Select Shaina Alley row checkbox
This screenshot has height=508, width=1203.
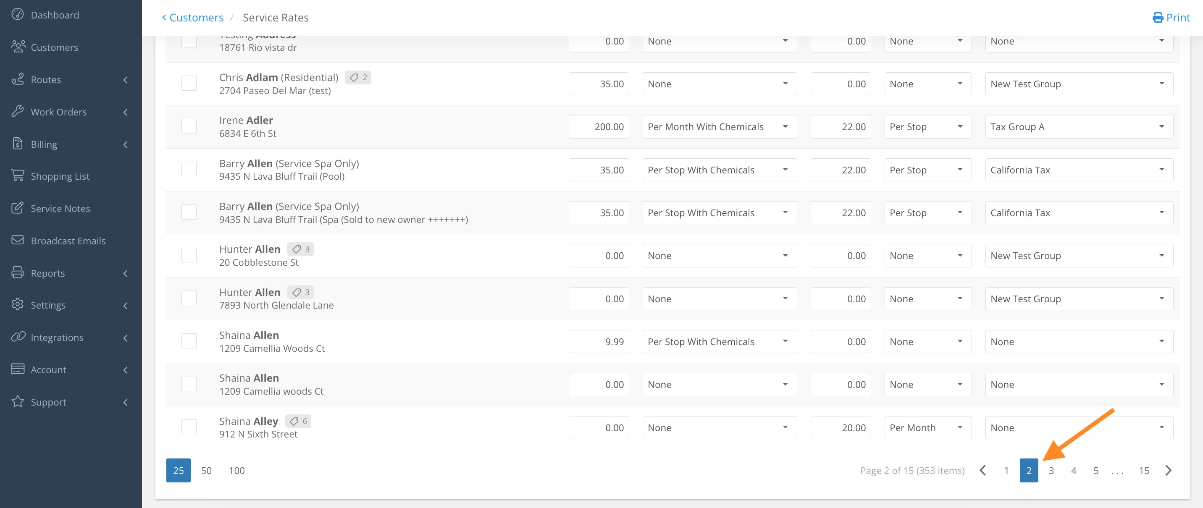189,427
